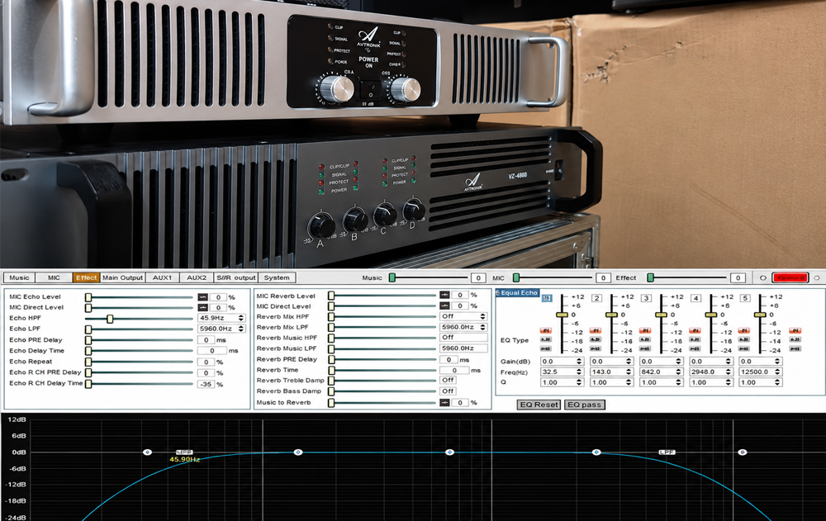Click the EQ pass button
This screenshot has width=826, height=521.
point(584,405)
